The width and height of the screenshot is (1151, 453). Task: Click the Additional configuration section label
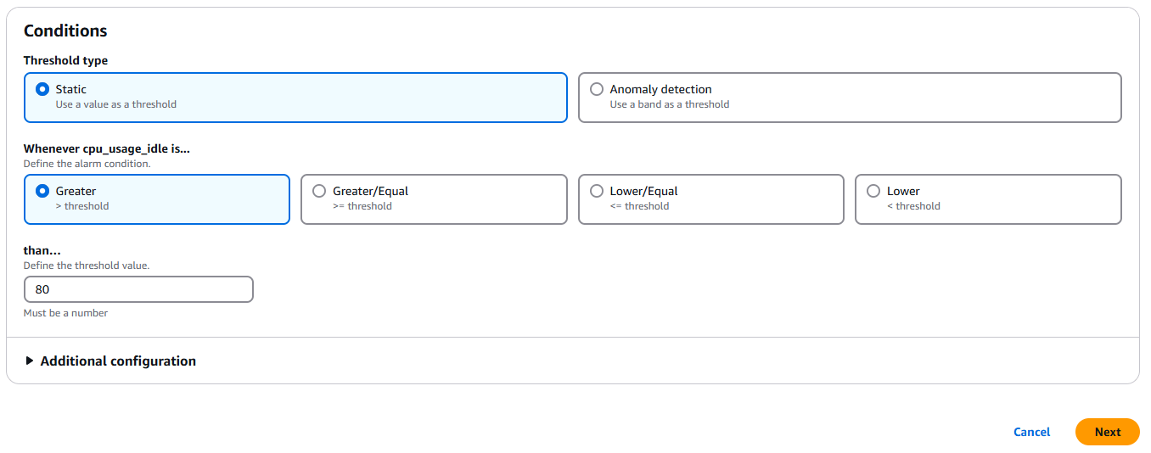[x=118, y=361]
